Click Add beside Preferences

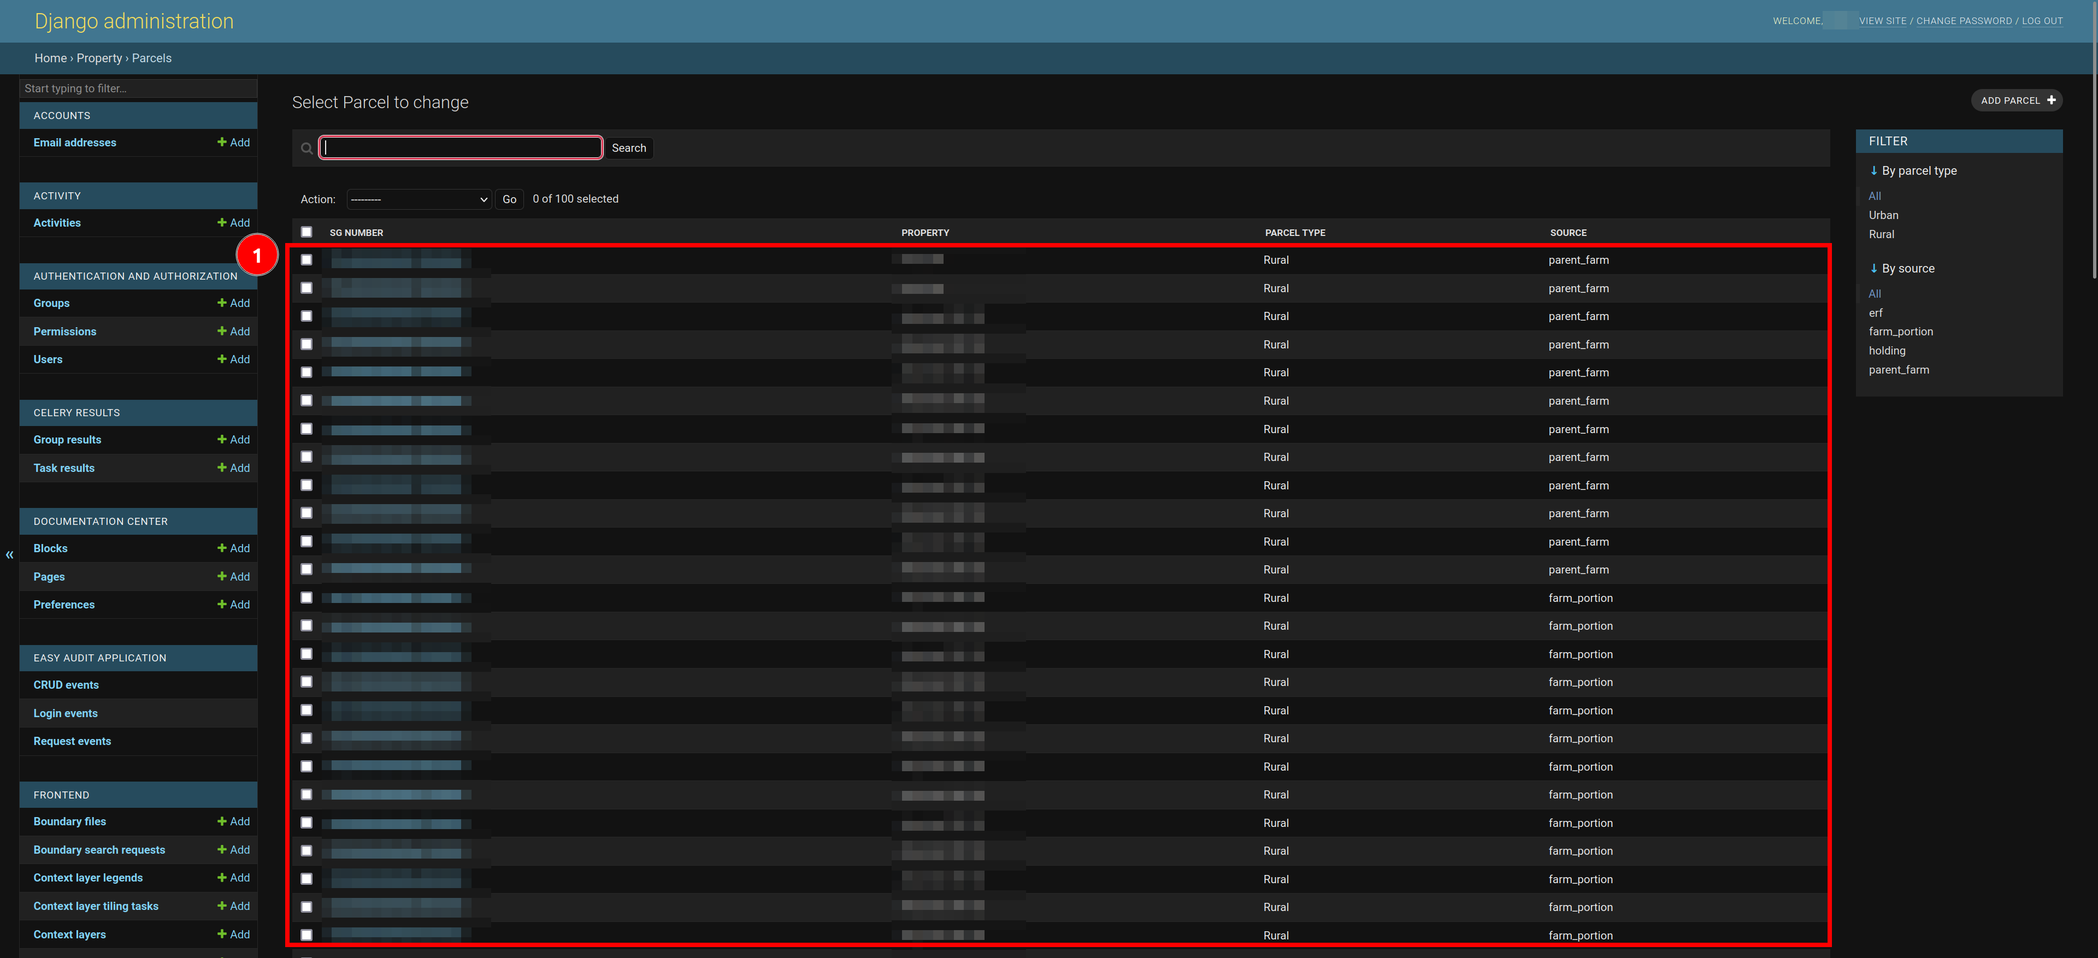(233, 604)
